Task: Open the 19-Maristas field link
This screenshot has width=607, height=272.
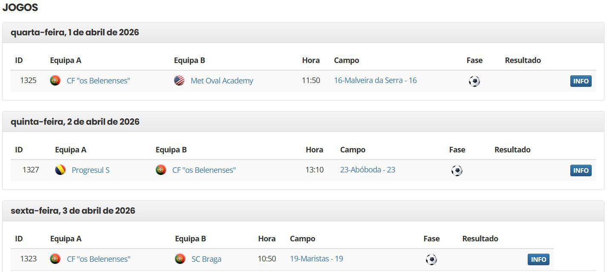Action: click(316, 258)
